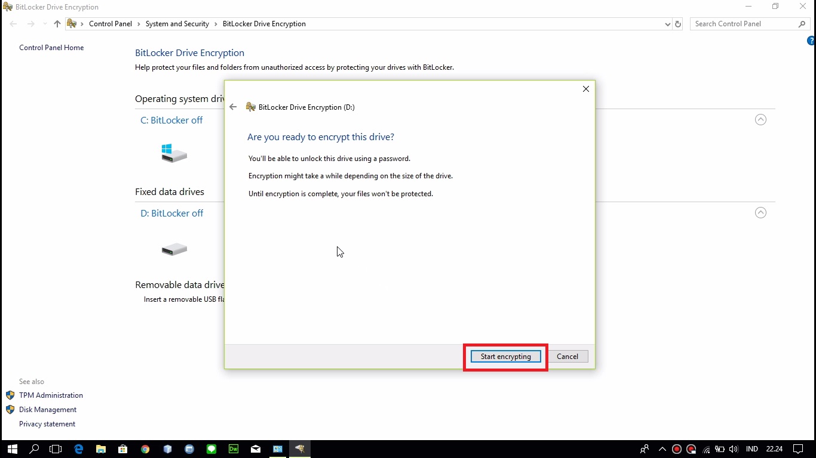816x458 pixels.
Task: Open the blue cube app on the taskbar
Action: pos(167,449)
